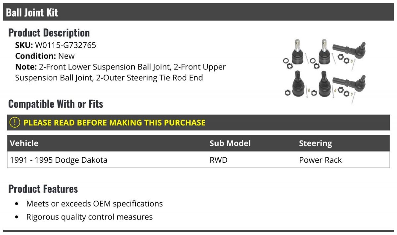This screenshot has height=235, width=397.
Task: Click the Product Description heading
Action: (x=49, y=32)
